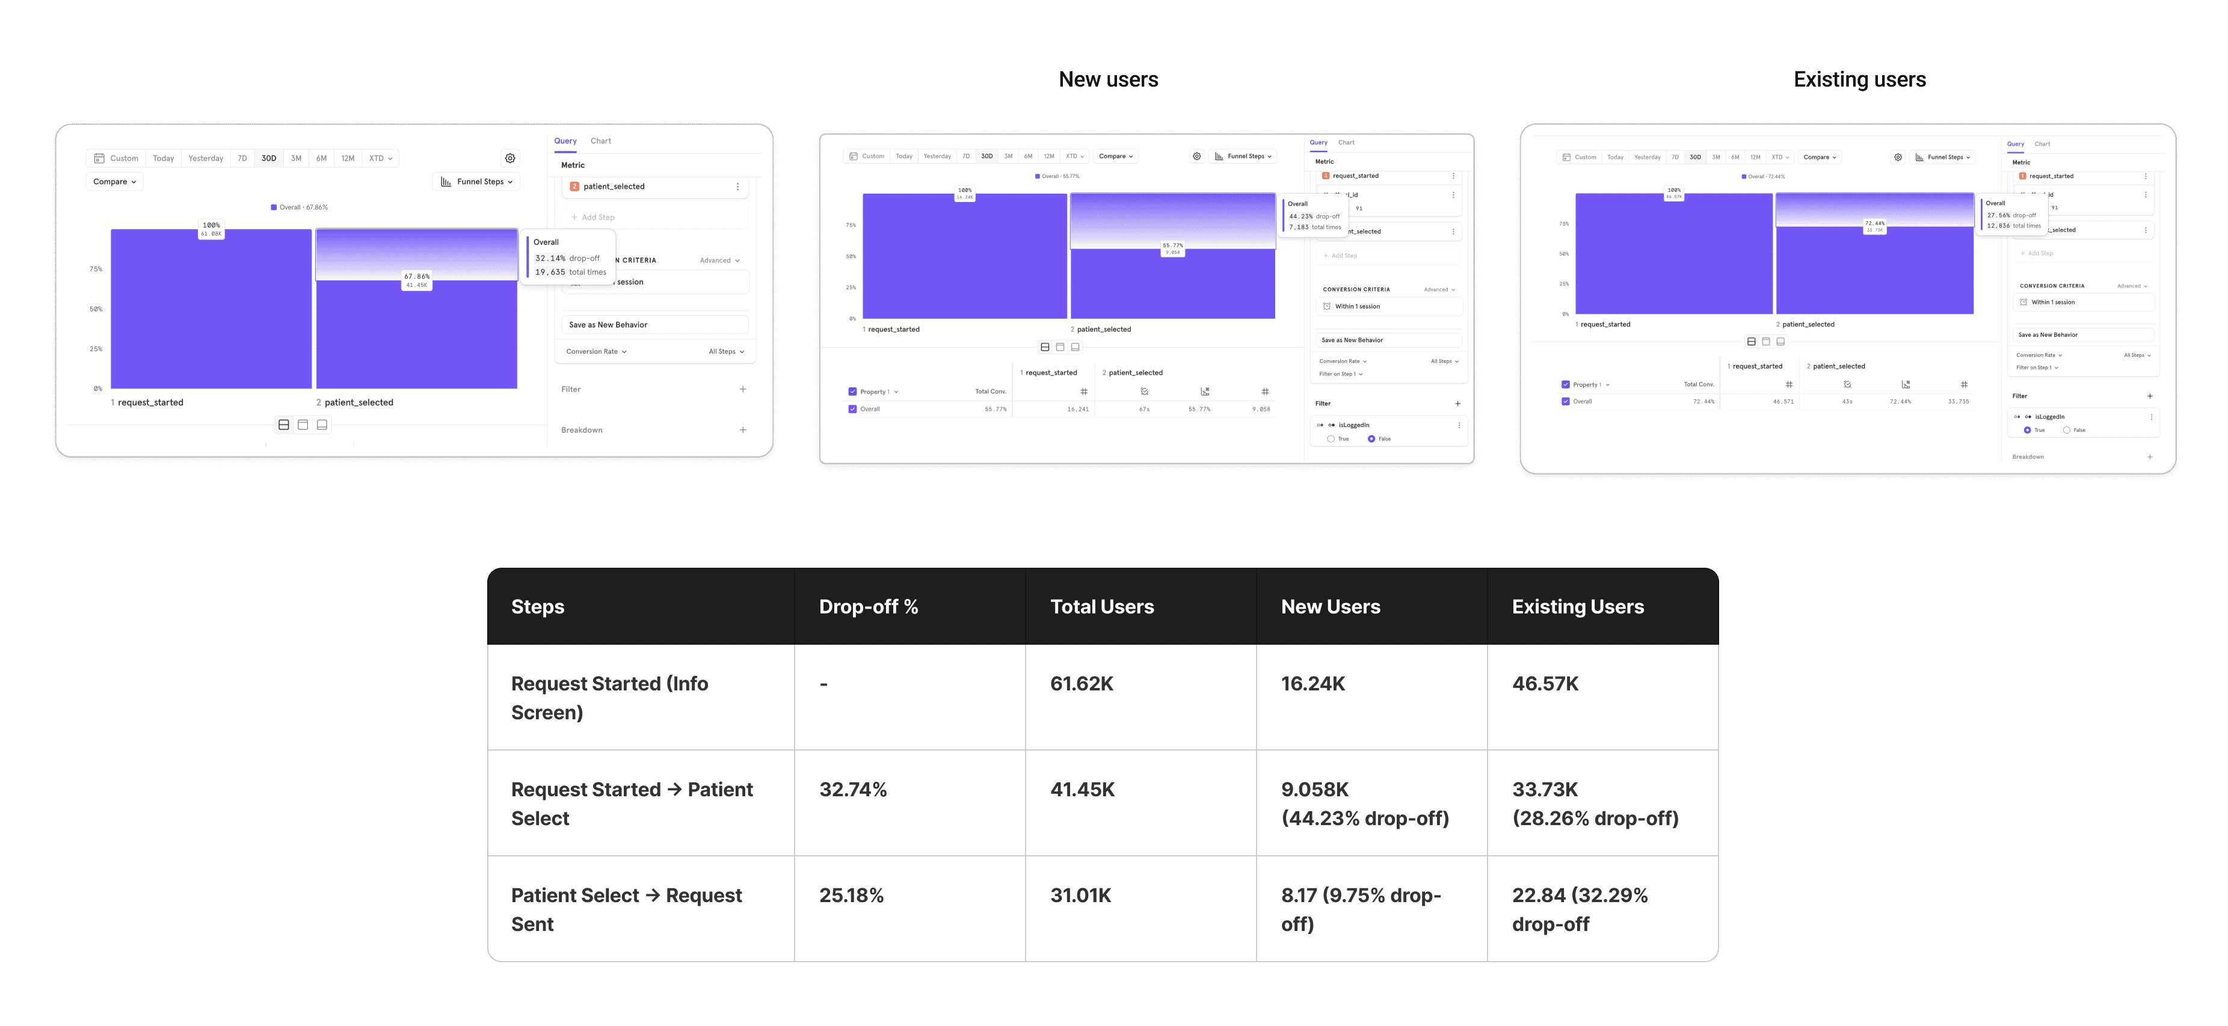2228x1026 pixels.
Task: Click conversion-rate chart column icon in New users table
Action: pos(1205,392)
